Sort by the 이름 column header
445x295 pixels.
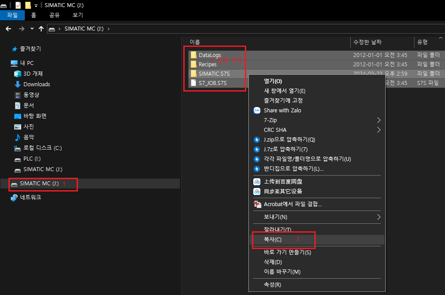(195, 42)
